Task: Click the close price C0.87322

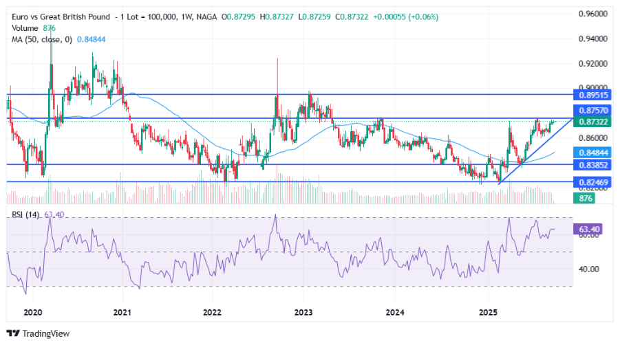Action: coord(352,17)
